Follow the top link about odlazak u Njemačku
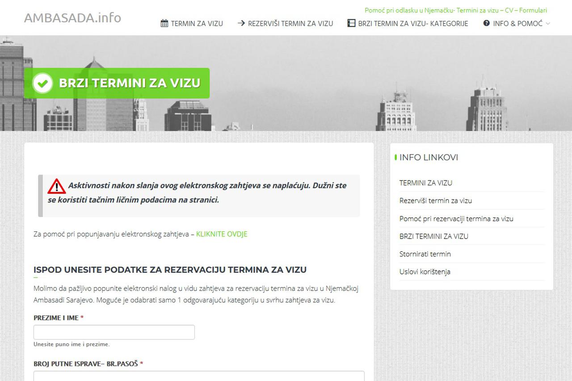572x381 pixels. pos(456,10)
